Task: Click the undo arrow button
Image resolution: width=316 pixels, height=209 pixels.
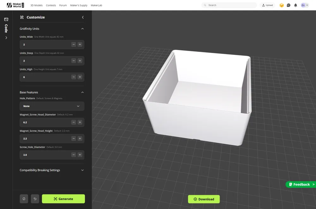Action: [35, 199]
